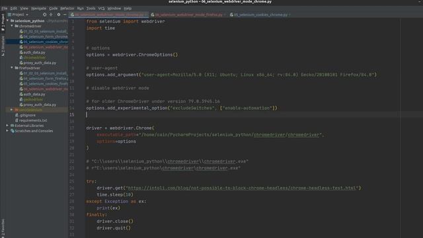The width and height of the screenshot is (423, 238).
Task: Select the chromedriver binary file
Action: (34, 58)
